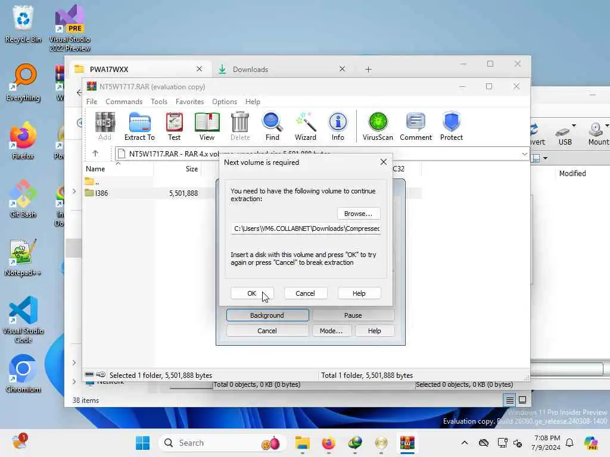Click the Windows Start button
Viewport: 610px width, 457px height.
click(142, 443)
